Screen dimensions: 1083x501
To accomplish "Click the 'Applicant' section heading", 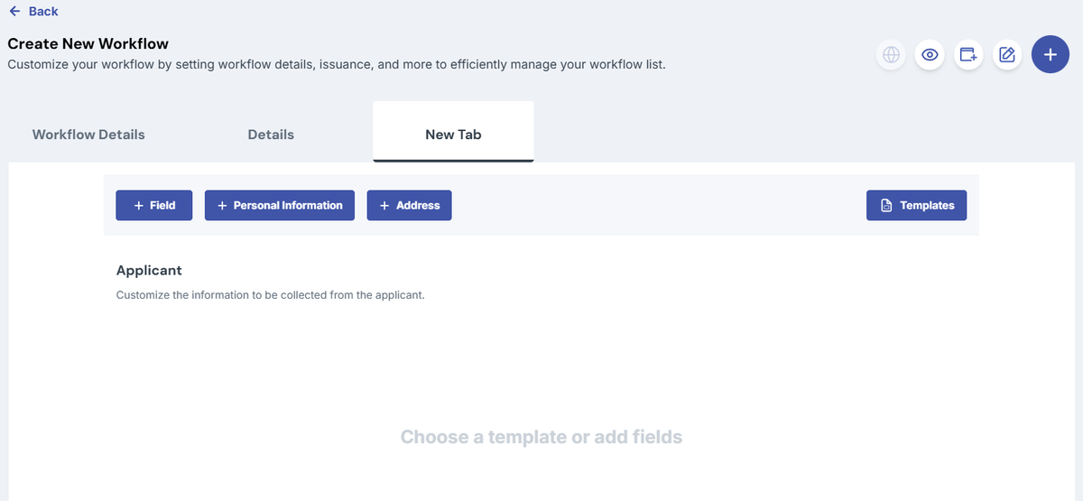I will pyautogui.click(x=149, y=270).
